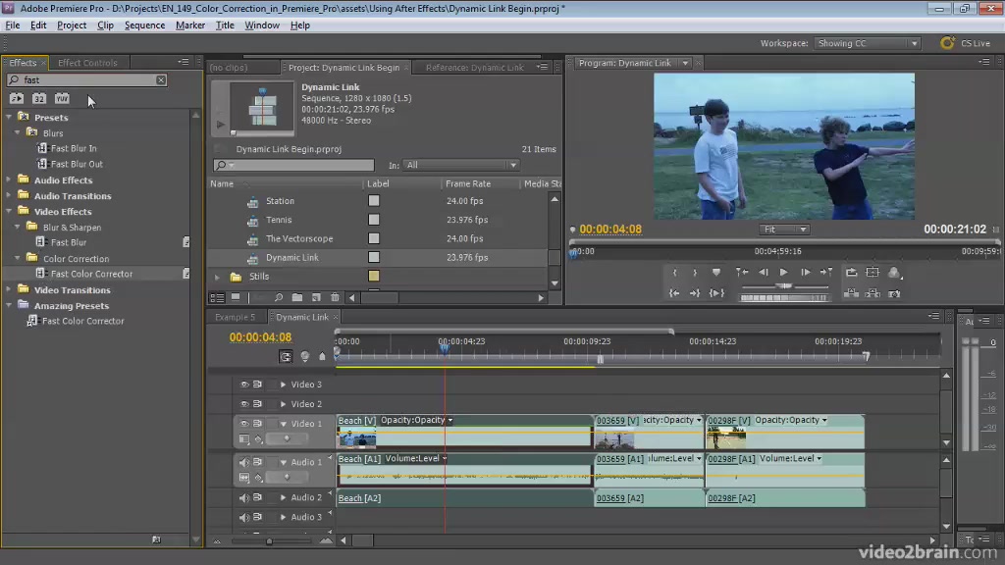
Task: Hide Video 3 track with eye icon
Action: click(244, 385)
